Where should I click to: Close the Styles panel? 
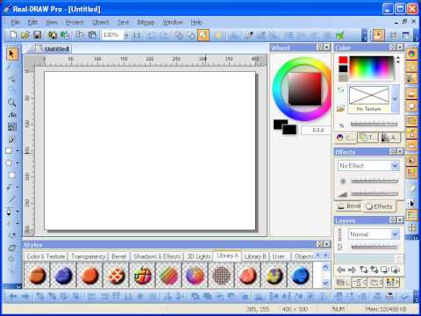pos(327,244)
